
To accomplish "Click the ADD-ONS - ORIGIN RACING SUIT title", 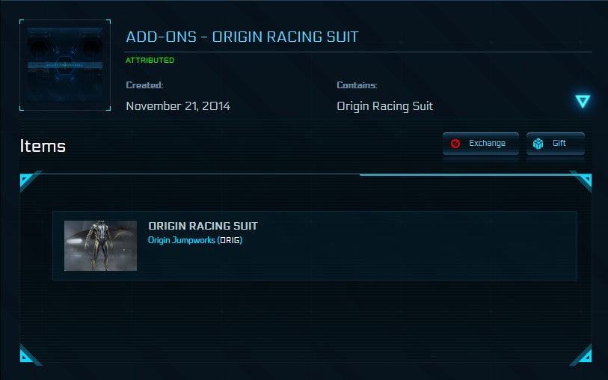I will 242,37.
